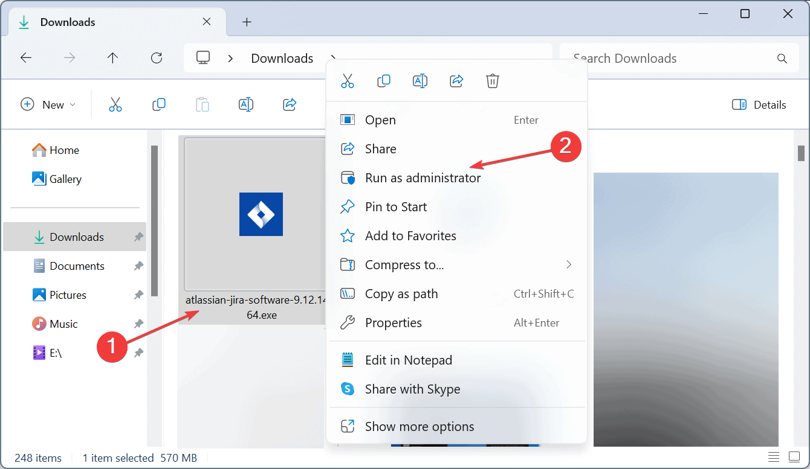Click the pin icon beside Pictures
Viewport: 810px width, 469px height.
coord(138,295)
